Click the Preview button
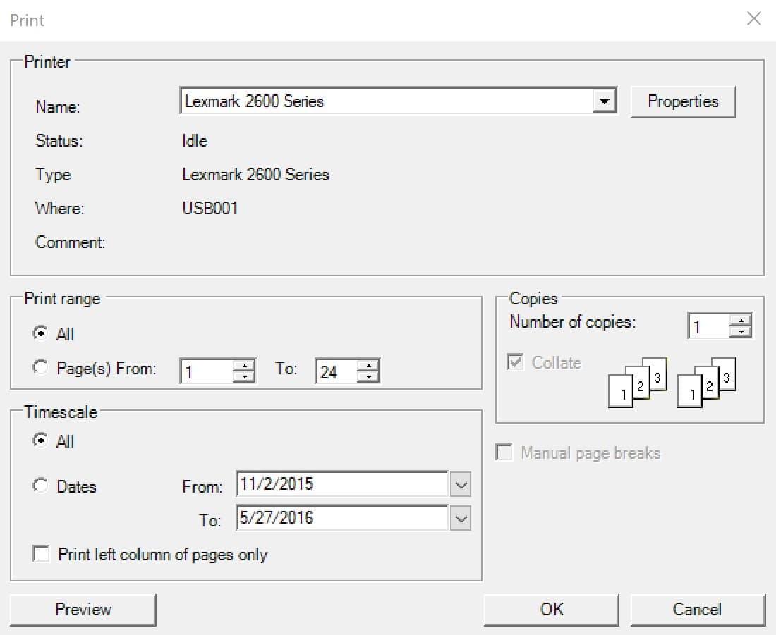The width and height of the screenshot is (776, 635). (x=83, y=609)
